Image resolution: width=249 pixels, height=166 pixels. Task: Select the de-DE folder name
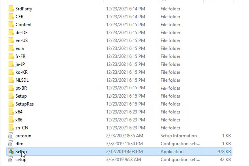point(22,33)
